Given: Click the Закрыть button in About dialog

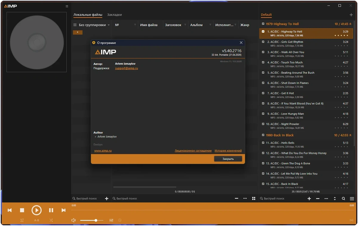Looking at the screenshot, I should tap(228, 159).
